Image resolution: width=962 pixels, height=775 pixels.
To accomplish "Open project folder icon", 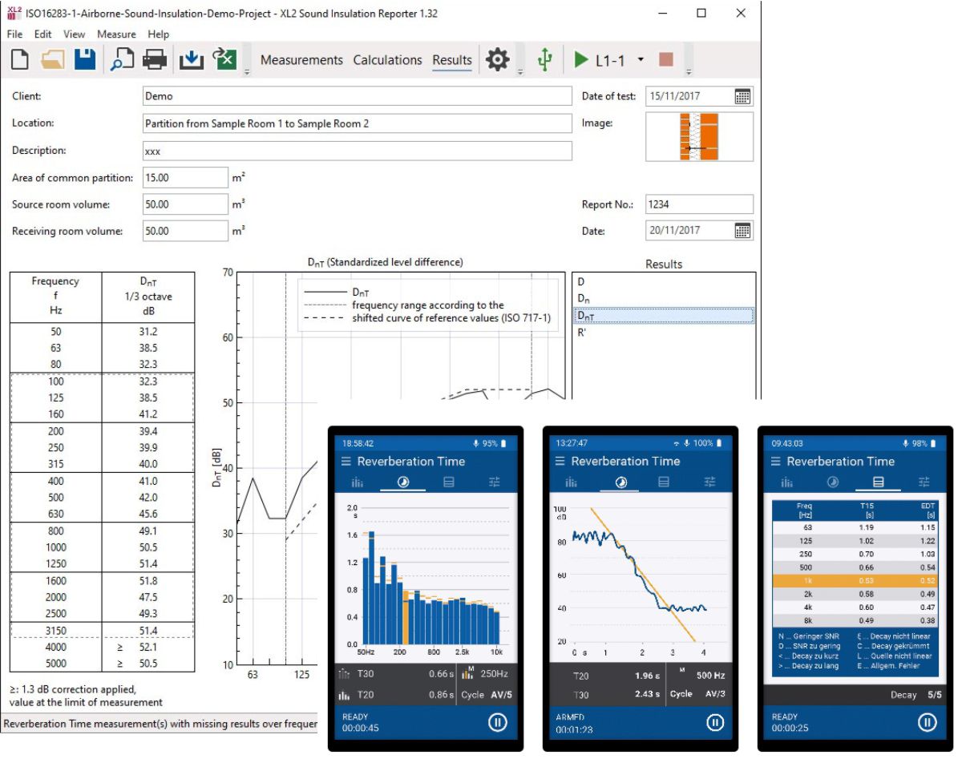I will tap(53, 60).
